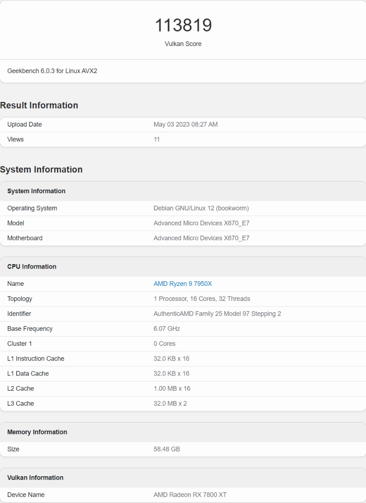Select memory size 58.48 GB
366x503 pixels.
[167, 449]
